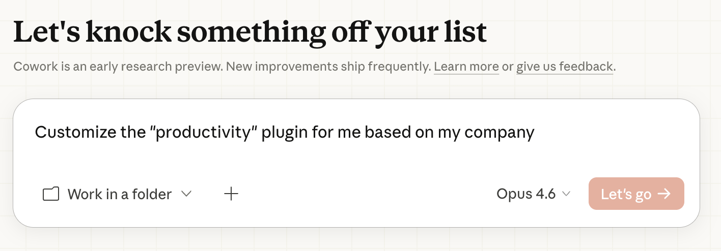Click the folder icon in the prompt box
Screen dimensions: 721x251
[x=51, y=194]
